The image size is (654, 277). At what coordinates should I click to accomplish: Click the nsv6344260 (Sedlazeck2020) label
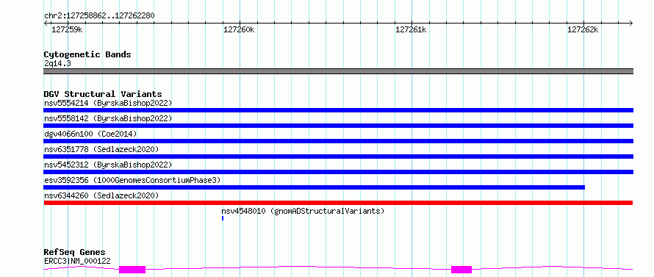[x=101, y=195]
